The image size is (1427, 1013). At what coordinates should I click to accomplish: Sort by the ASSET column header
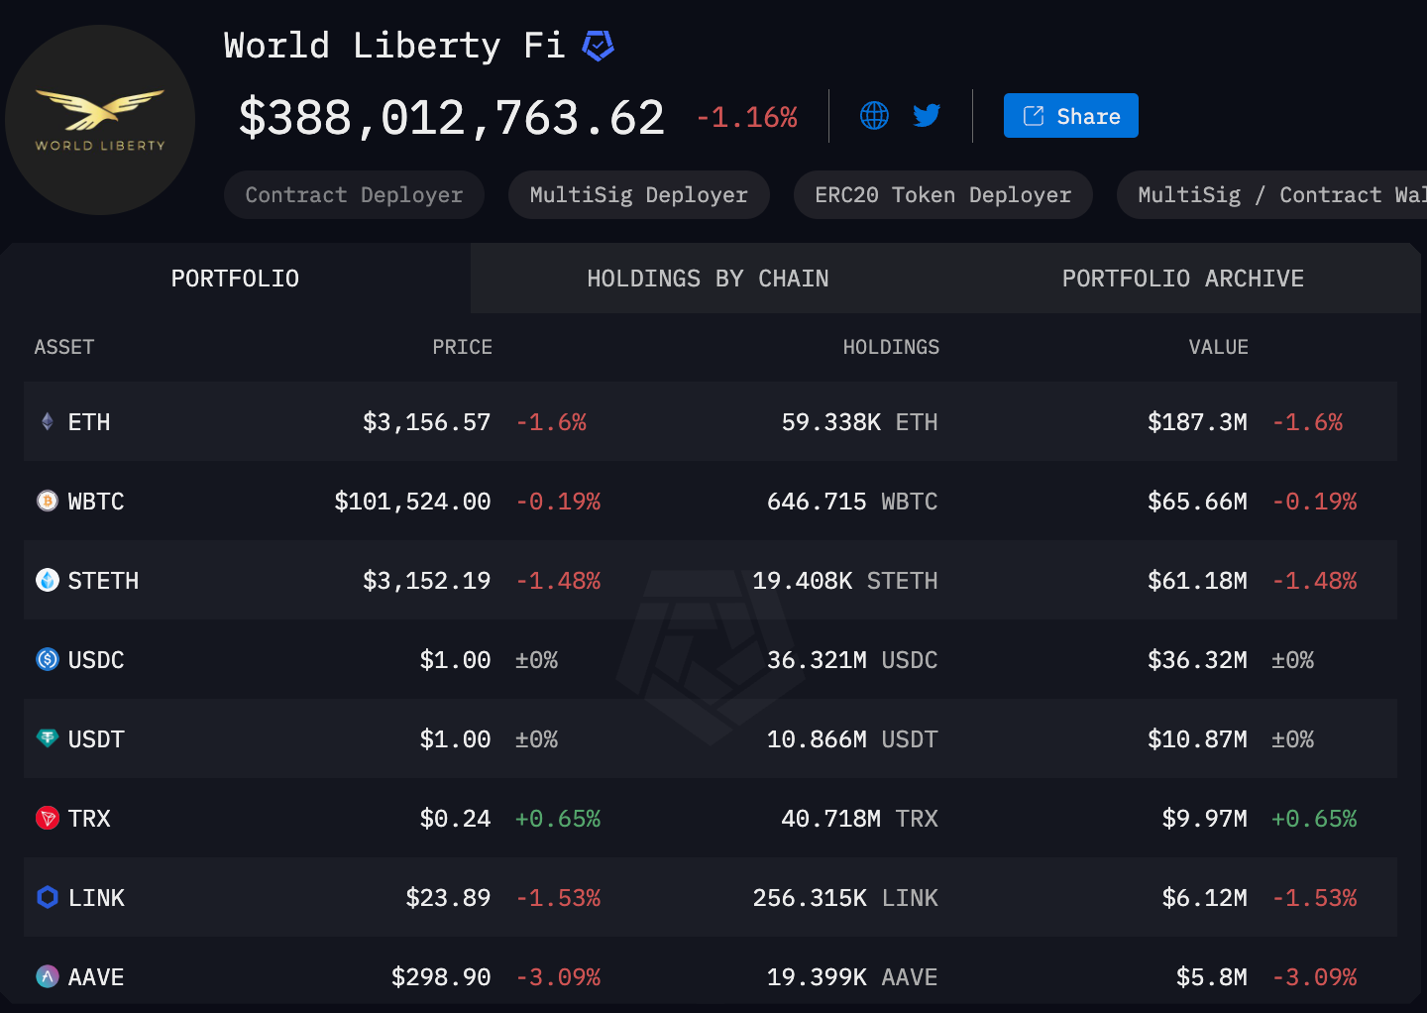point(64,347)
